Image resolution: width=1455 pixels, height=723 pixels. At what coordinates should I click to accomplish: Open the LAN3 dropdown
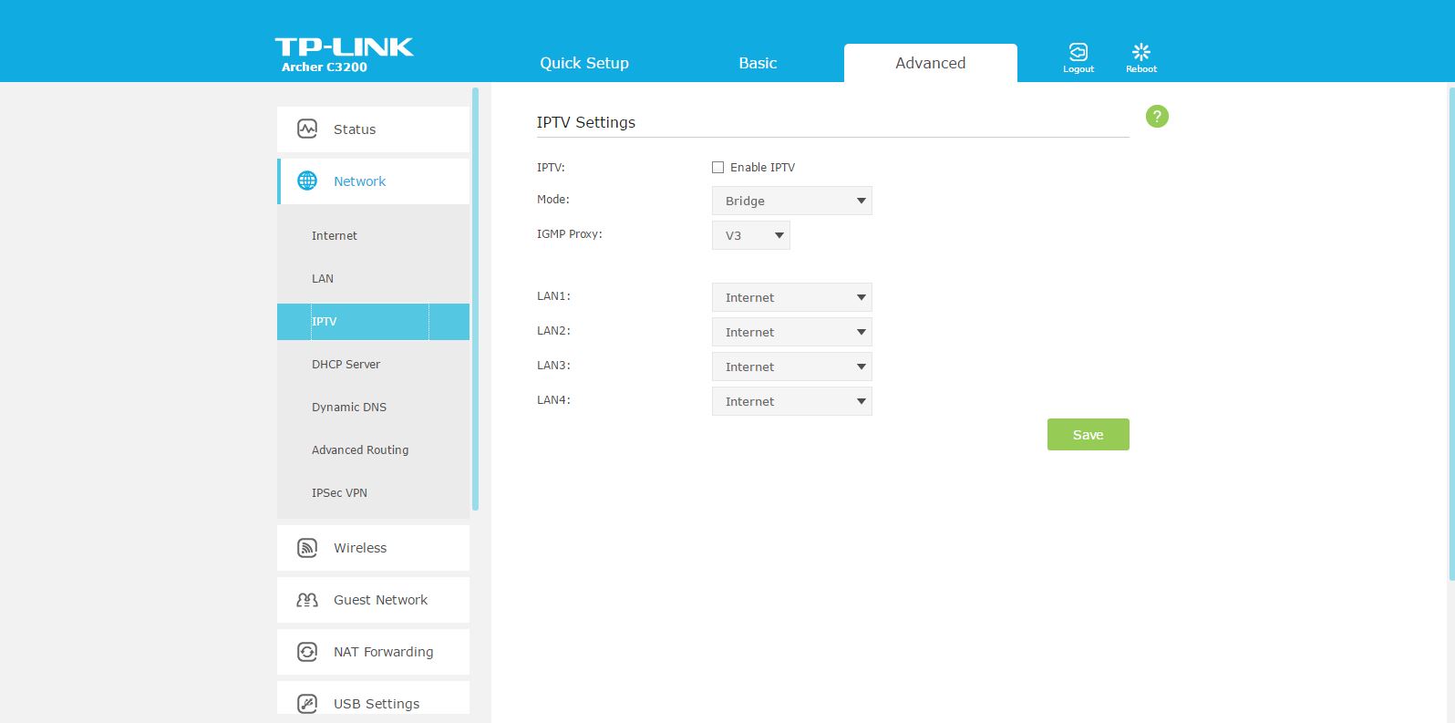pyautogui.click(x=791, y=367)
